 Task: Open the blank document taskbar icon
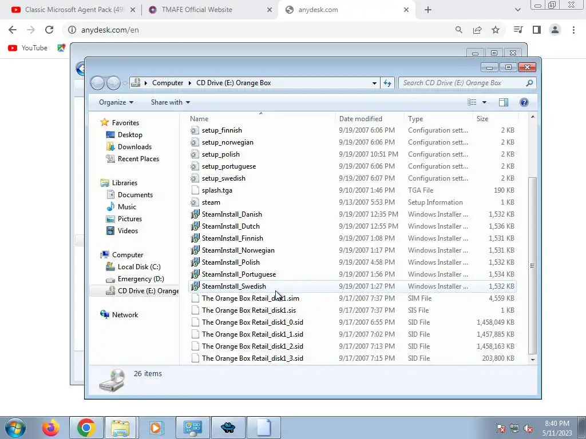pos(263,428)
